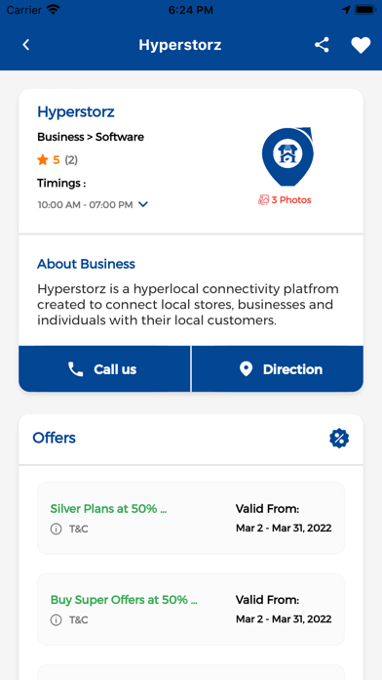Screen dimensions: 382x680
Task: Click the orange star rating
Action: (43, 160)
